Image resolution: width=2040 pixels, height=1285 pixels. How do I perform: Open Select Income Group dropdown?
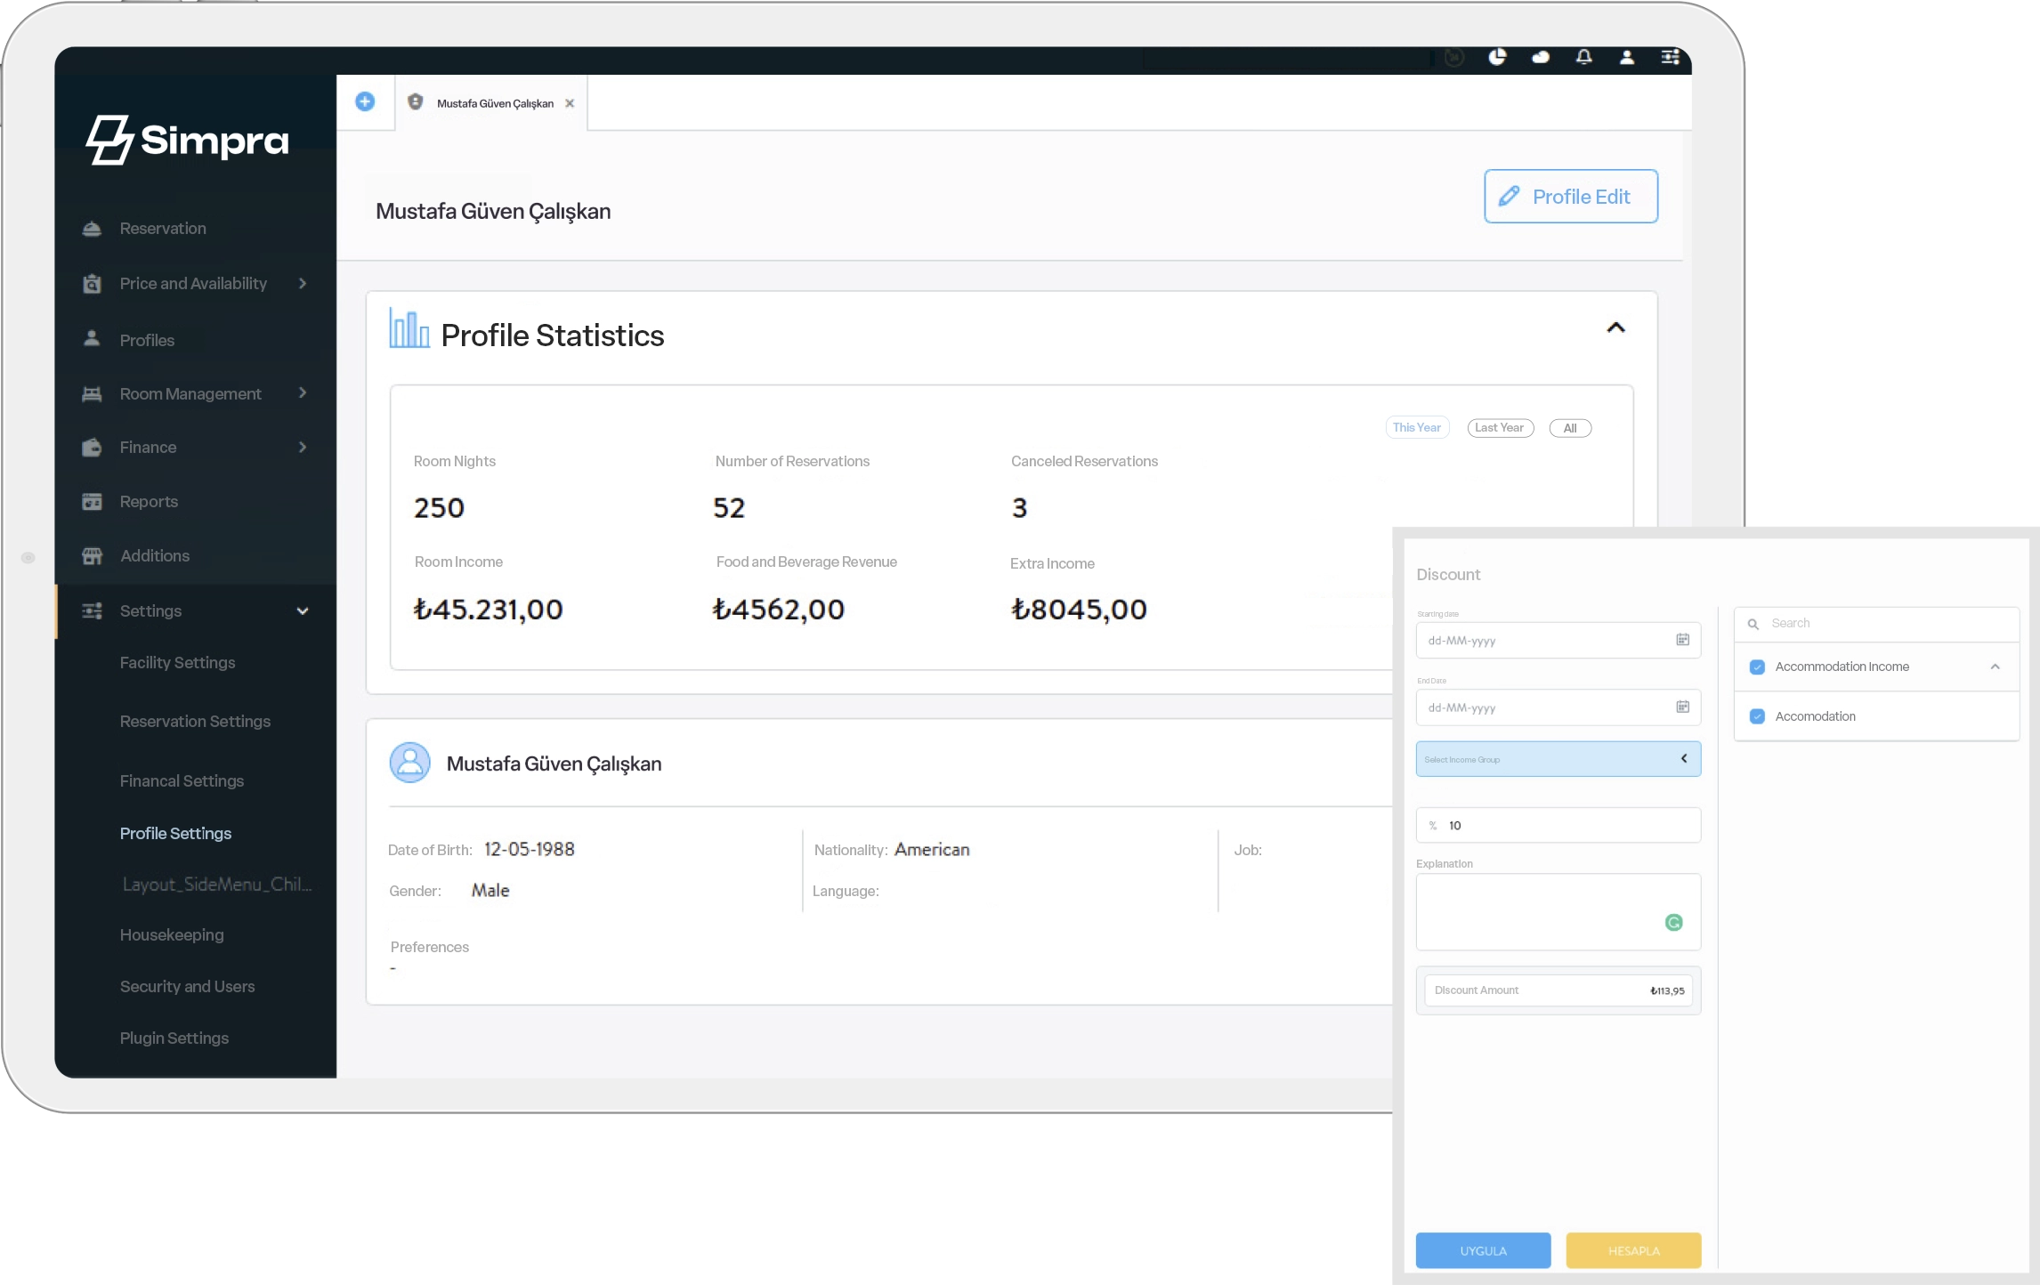tap(1558, 759)
